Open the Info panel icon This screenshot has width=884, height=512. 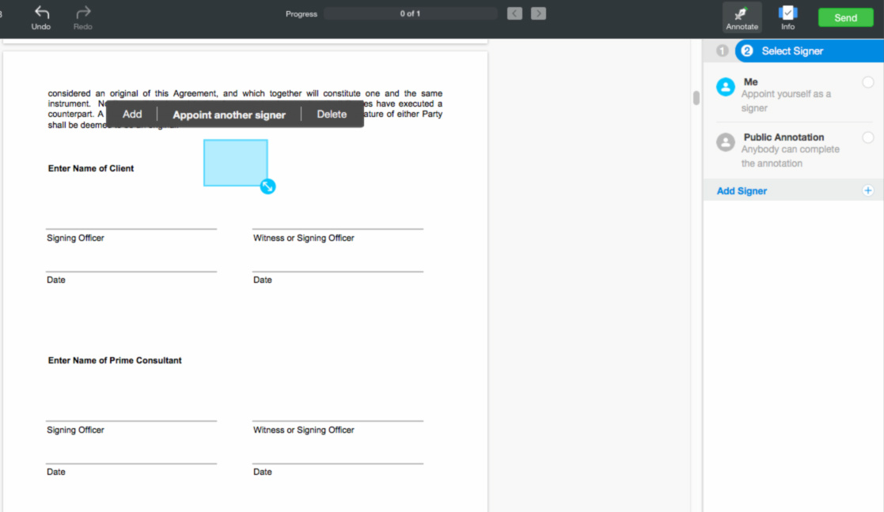[787, 13]
